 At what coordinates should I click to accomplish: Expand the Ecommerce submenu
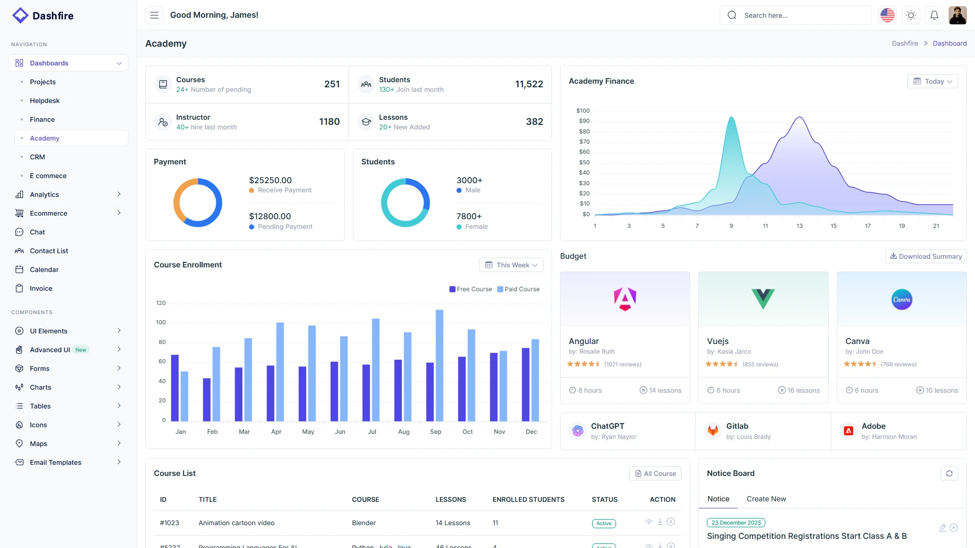tap(68, 213)
